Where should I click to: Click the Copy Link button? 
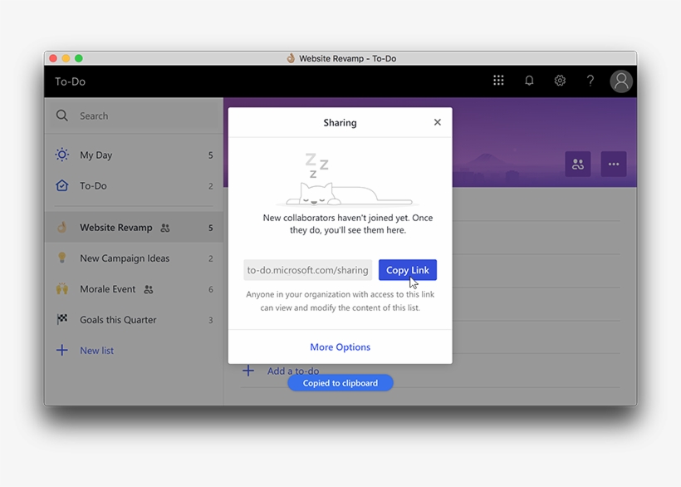coord(408,270)
